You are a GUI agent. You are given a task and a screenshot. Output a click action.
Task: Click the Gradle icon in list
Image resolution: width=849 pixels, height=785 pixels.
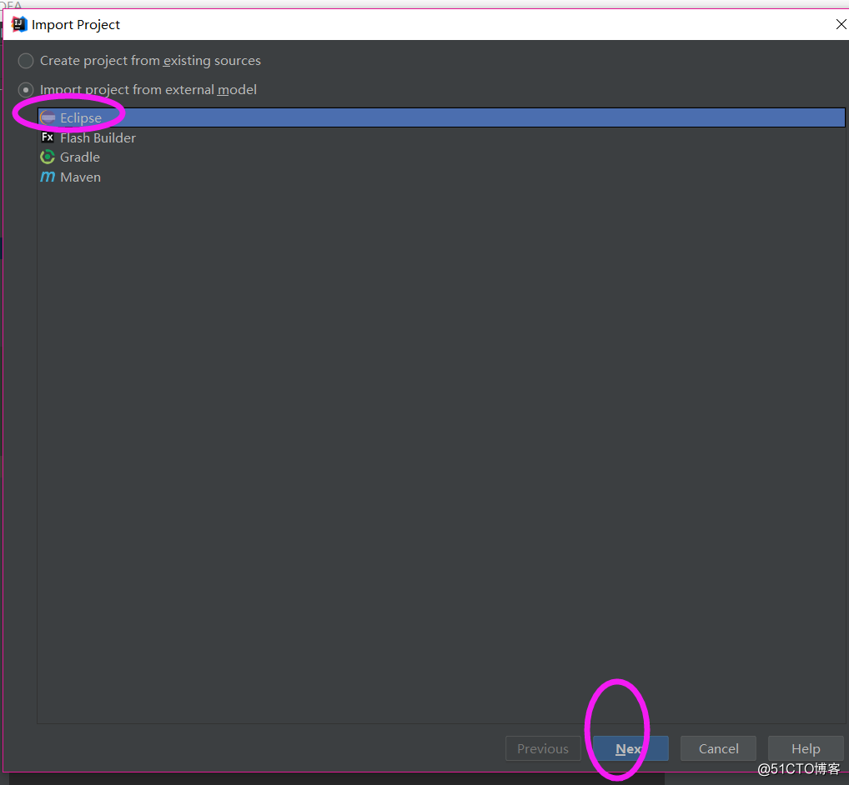[x=48, y=157]
